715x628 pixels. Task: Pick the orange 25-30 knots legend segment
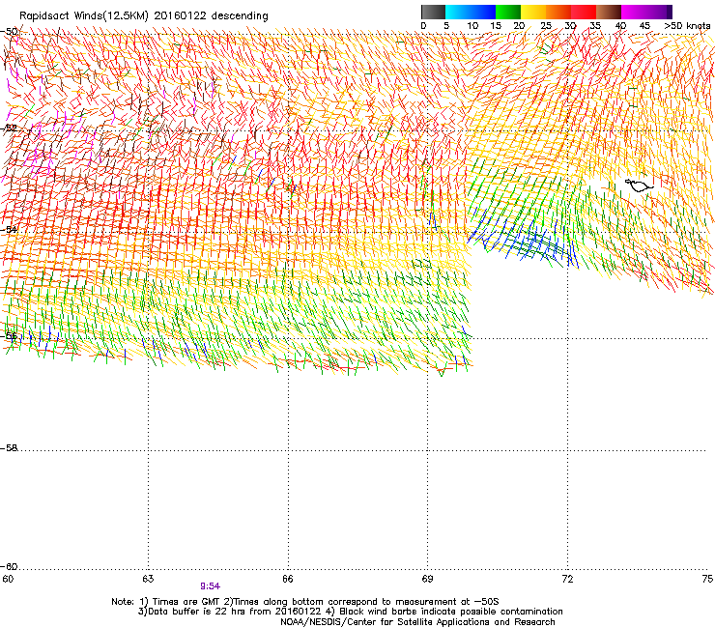tap(558, 12)
